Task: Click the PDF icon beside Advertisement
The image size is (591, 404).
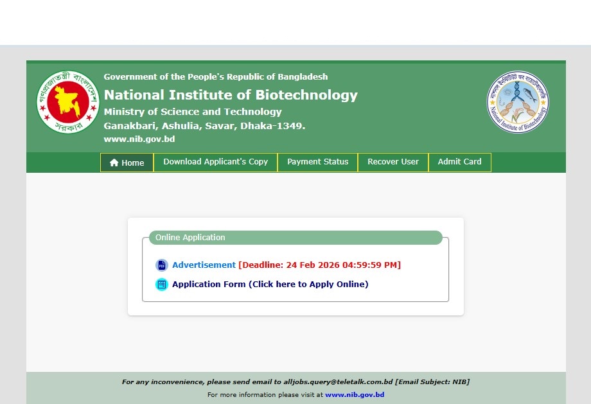Action: point(161,265)
